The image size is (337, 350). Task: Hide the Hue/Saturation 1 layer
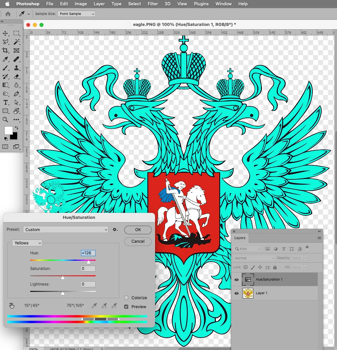click(x=237, y=280)
